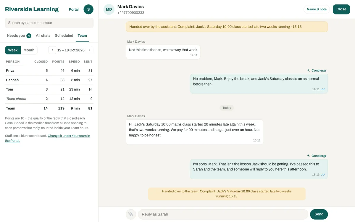Click the Needs you badge count 4
Screen dimensions: 355x222
coord(29,36)
